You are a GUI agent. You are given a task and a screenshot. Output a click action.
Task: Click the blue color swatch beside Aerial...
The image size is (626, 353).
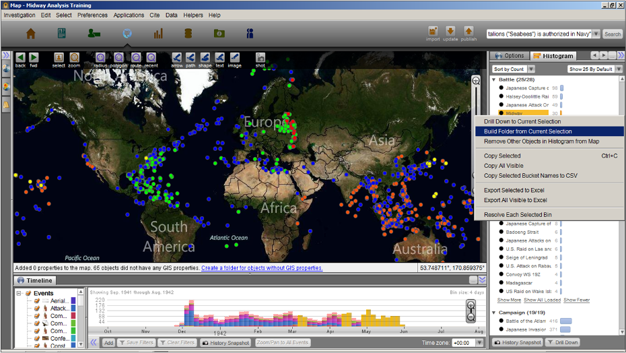point(73,300)
